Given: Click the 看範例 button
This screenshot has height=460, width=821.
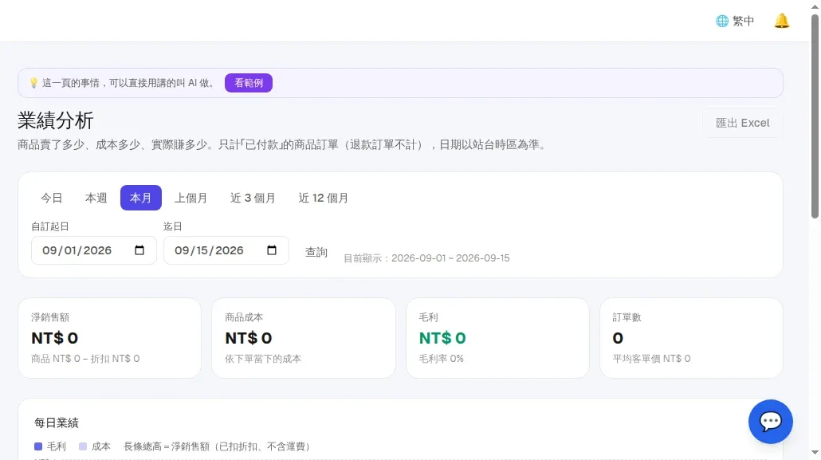Looking at the screenshot, I should [x=249, y=83].
